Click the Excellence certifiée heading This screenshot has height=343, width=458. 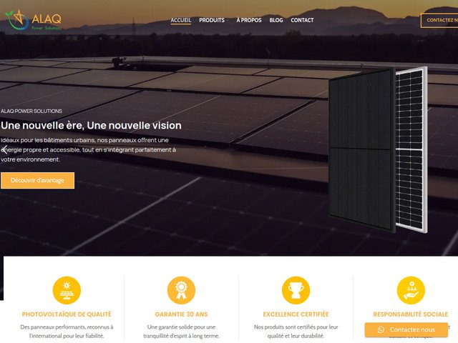[296, 314]
